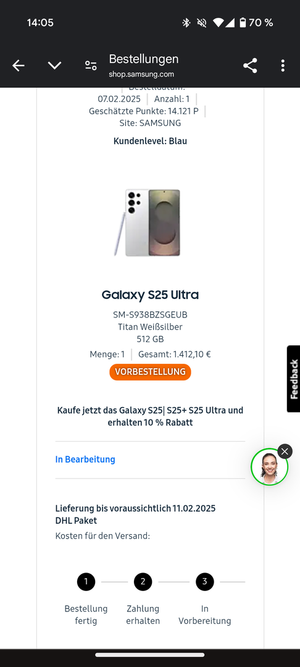Open In Bearbeitung status link
300x667 pixels.
[x=85, y=459]
